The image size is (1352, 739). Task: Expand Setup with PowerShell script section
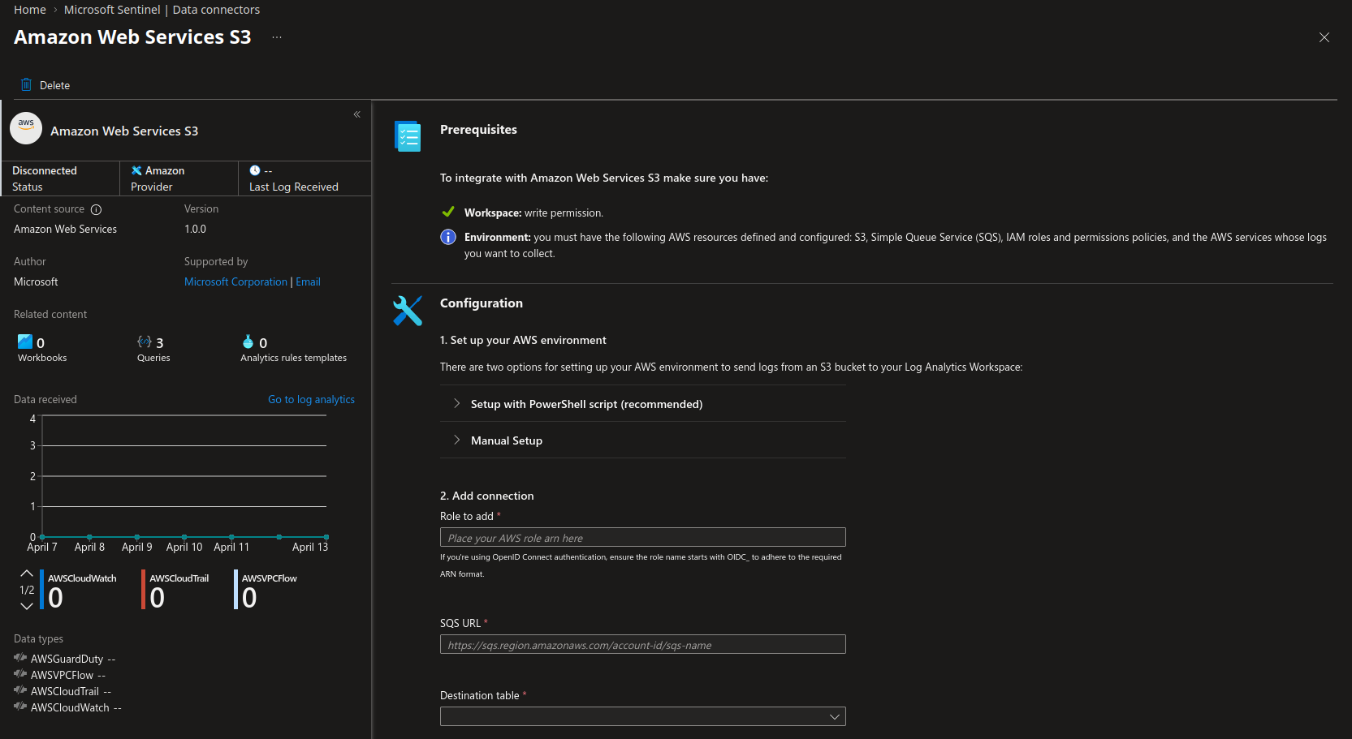pyautogui.click(x=457, y=404)
